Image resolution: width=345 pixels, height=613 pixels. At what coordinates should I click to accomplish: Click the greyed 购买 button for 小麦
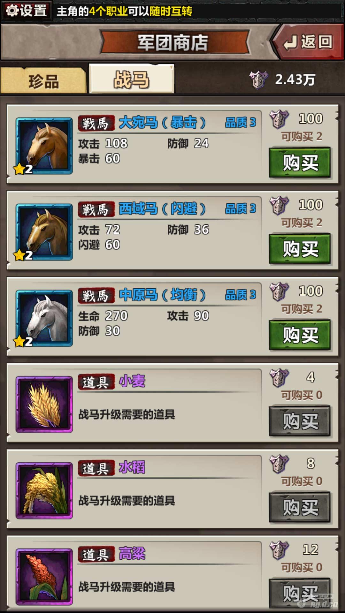click(x=300, y=421)
